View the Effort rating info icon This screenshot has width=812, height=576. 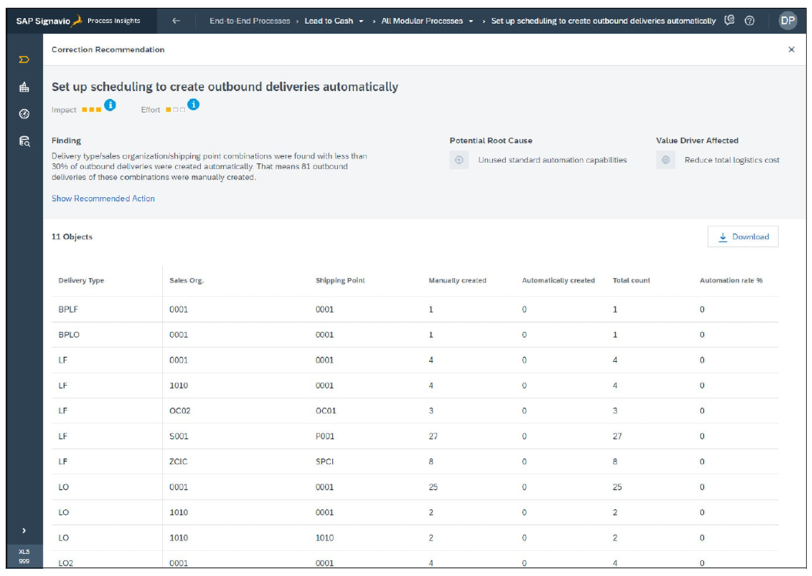click(194, 105)
